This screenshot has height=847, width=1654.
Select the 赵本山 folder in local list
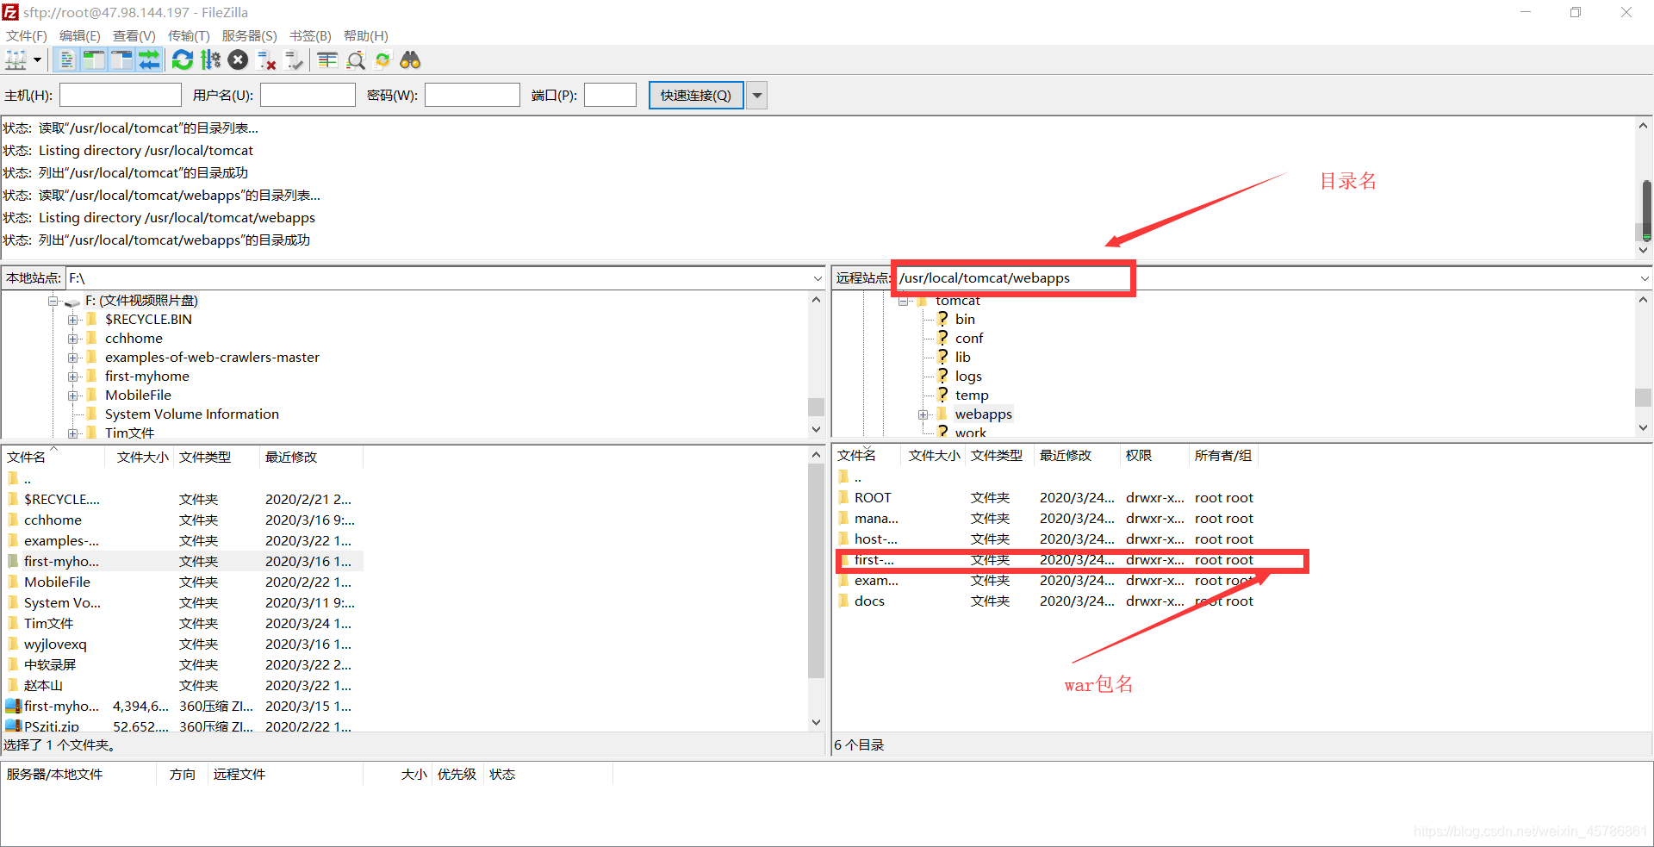tap(183, 686)
